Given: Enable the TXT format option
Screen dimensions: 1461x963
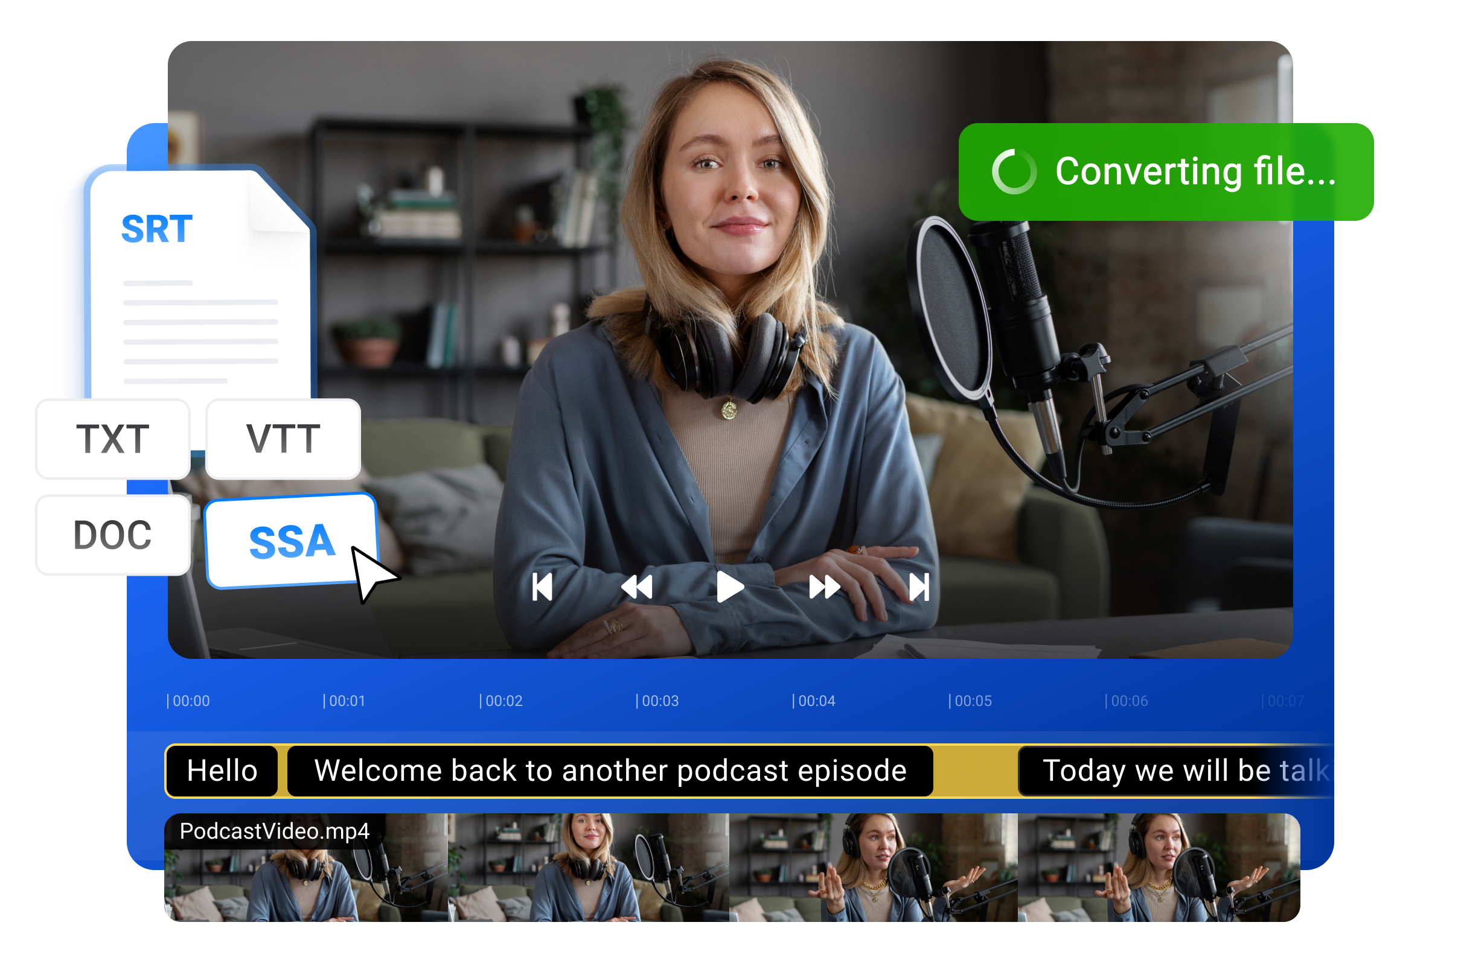Looking at the screenshot, I should [x=112, y=439].
